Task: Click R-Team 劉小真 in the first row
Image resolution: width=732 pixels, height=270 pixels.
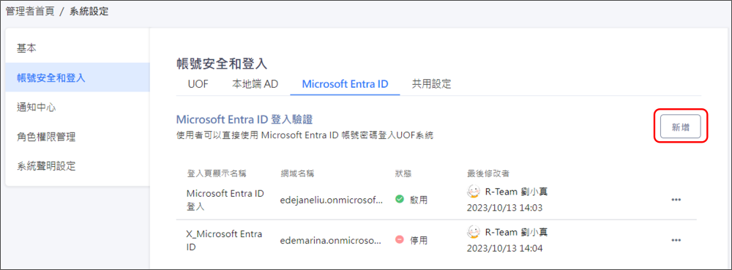Action: [516, 192]
